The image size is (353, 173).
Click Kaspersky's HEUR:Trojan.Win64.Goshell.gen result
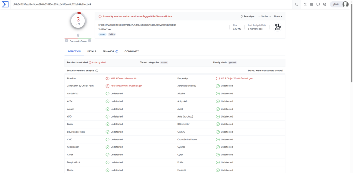[x=236, y=78]
